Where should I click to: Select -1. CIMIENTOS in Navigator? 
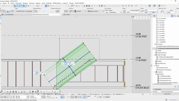tap(162, 42)
